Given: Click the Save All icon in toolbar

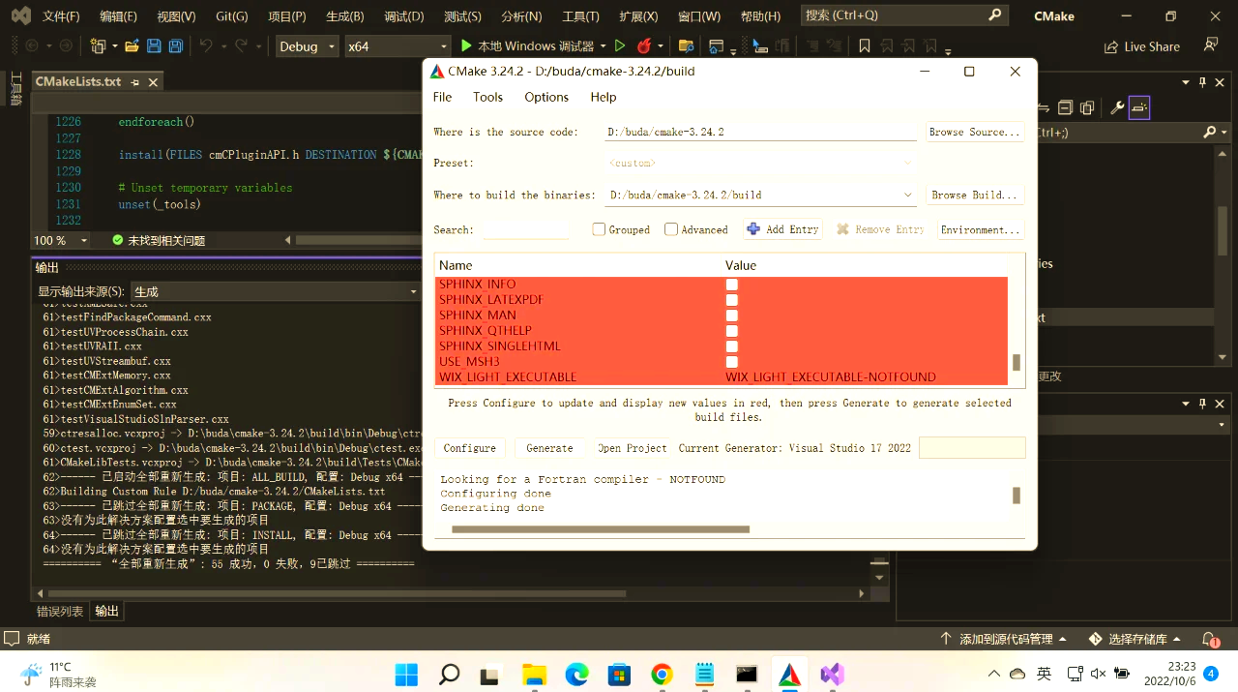Looking at the screenshot, I should [x=176, y=46].
